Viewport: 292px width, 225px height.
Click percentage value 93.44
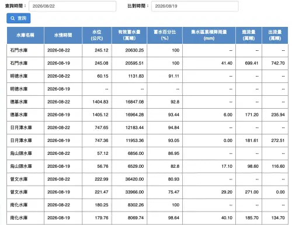[x=173, y=115]
